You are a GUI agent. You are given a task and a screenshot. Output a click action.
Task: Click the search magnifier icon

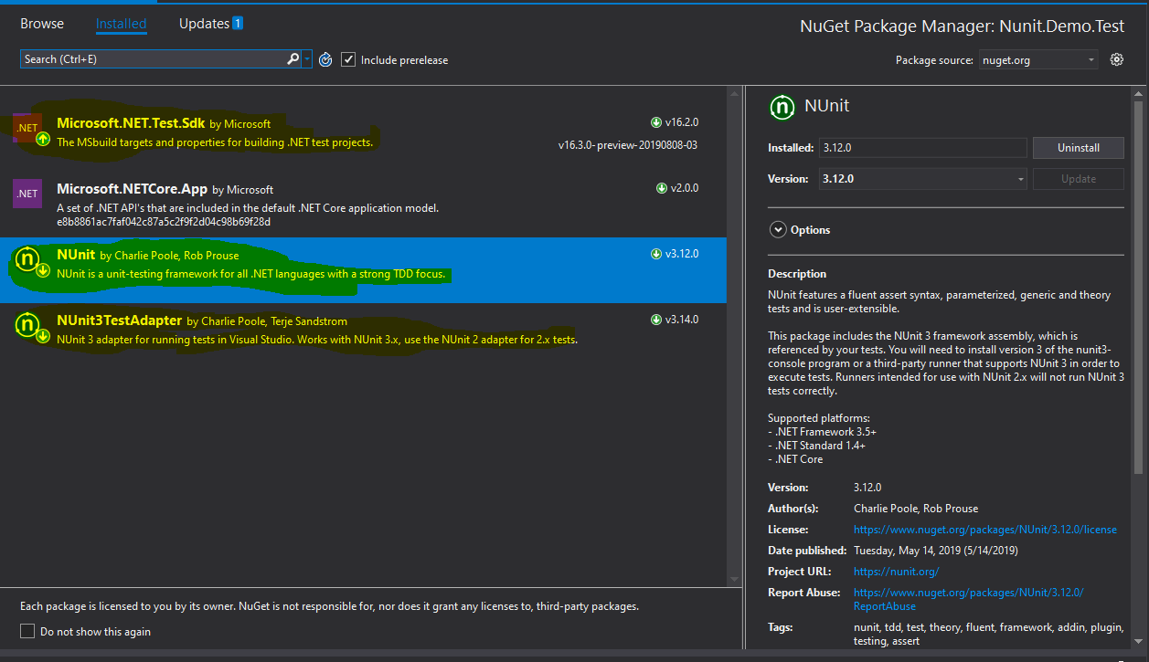pyautogui.click(x=293, y=59)
